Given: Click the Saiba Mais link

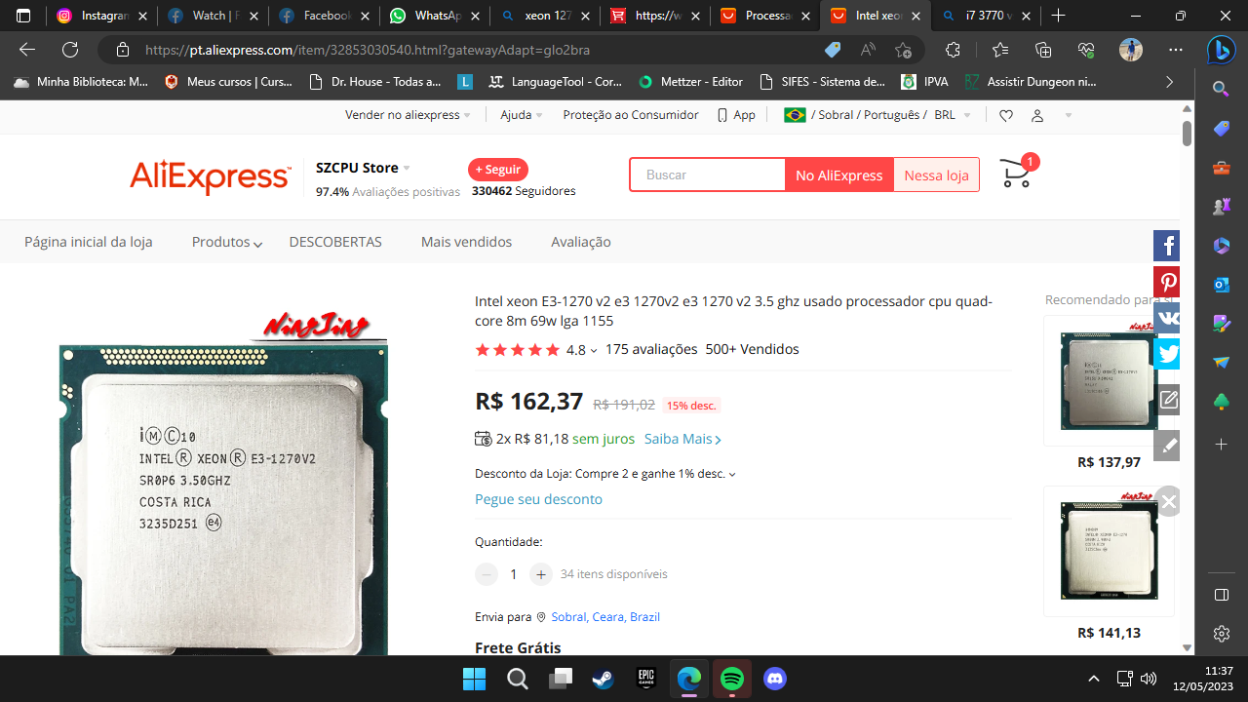Looking at the screenshot, I should pyautogui.click(x=682, y=440).
